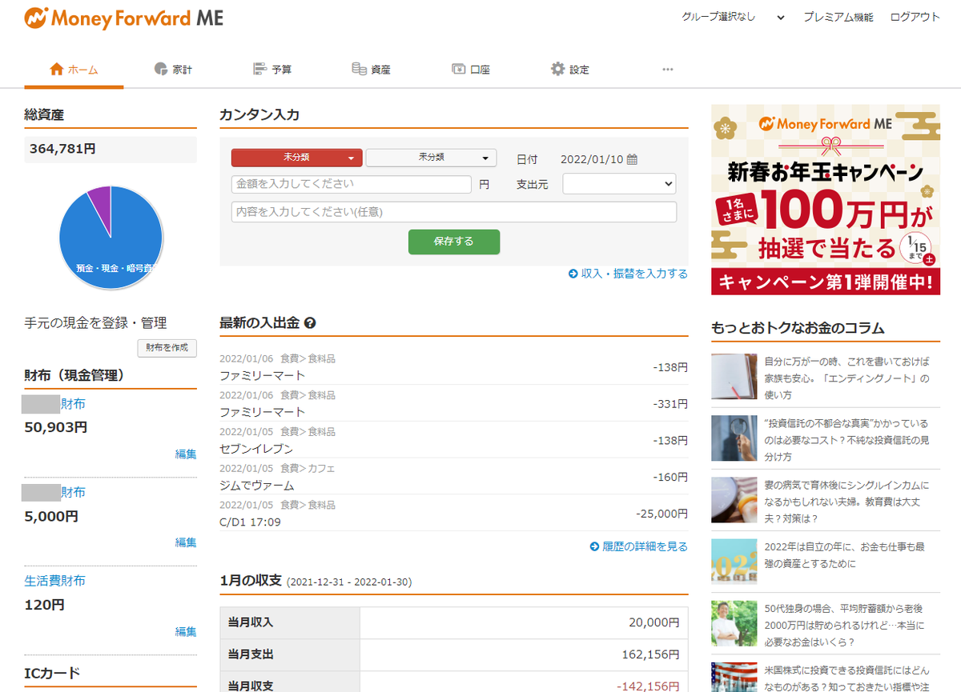Open the 予算 budget list icon

click(258, 69)
